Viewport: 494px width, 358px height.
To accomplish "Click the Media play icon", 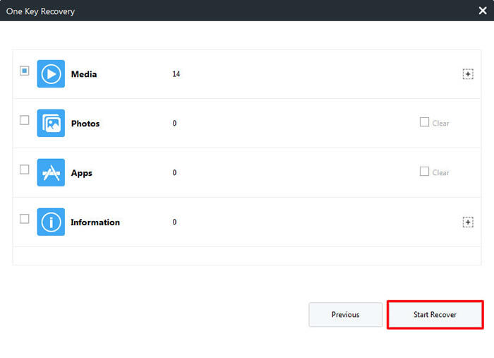I will 51,74.
